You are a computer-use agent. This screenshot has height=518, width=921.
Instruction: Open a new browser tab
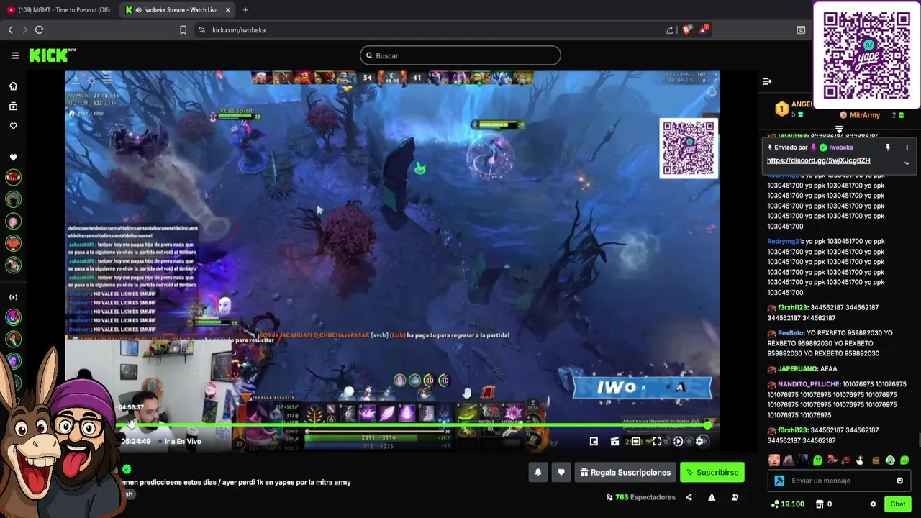tap(245, 10)
